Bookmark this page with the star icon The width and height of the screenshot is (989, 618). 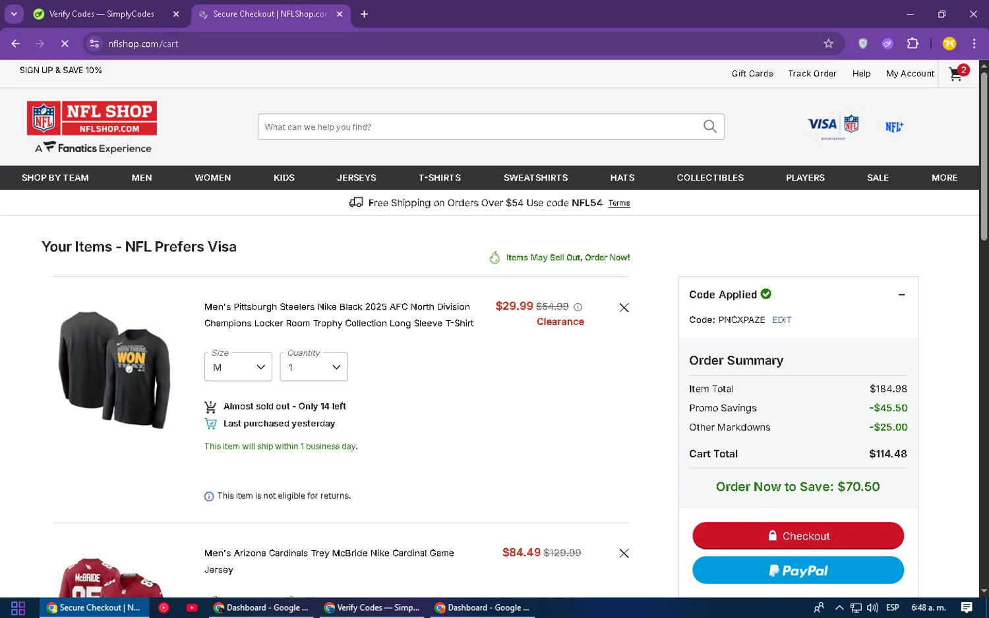pyautogui.click(x=828, y=43)
